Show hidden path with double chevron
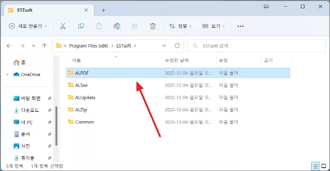This screenshot has width=330, height=171. tap(65, 46)
